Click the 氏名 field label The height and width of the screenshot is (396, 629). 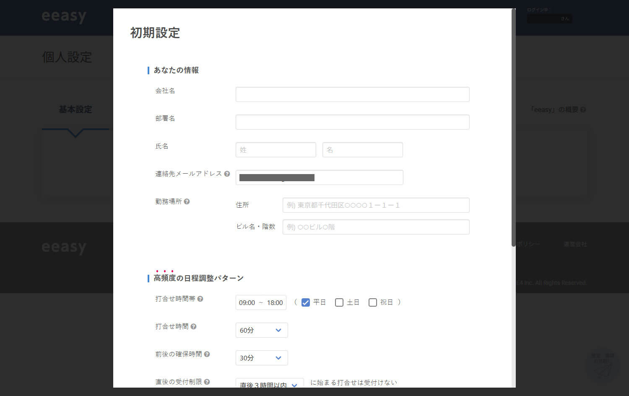tap(162, 146)
